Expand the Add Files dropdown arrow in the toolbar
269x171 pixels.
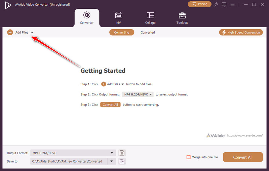coord(32,33)
